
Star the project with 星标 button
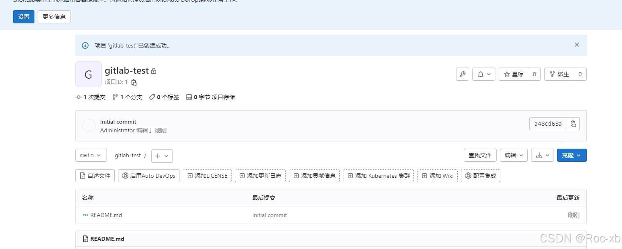513,74
